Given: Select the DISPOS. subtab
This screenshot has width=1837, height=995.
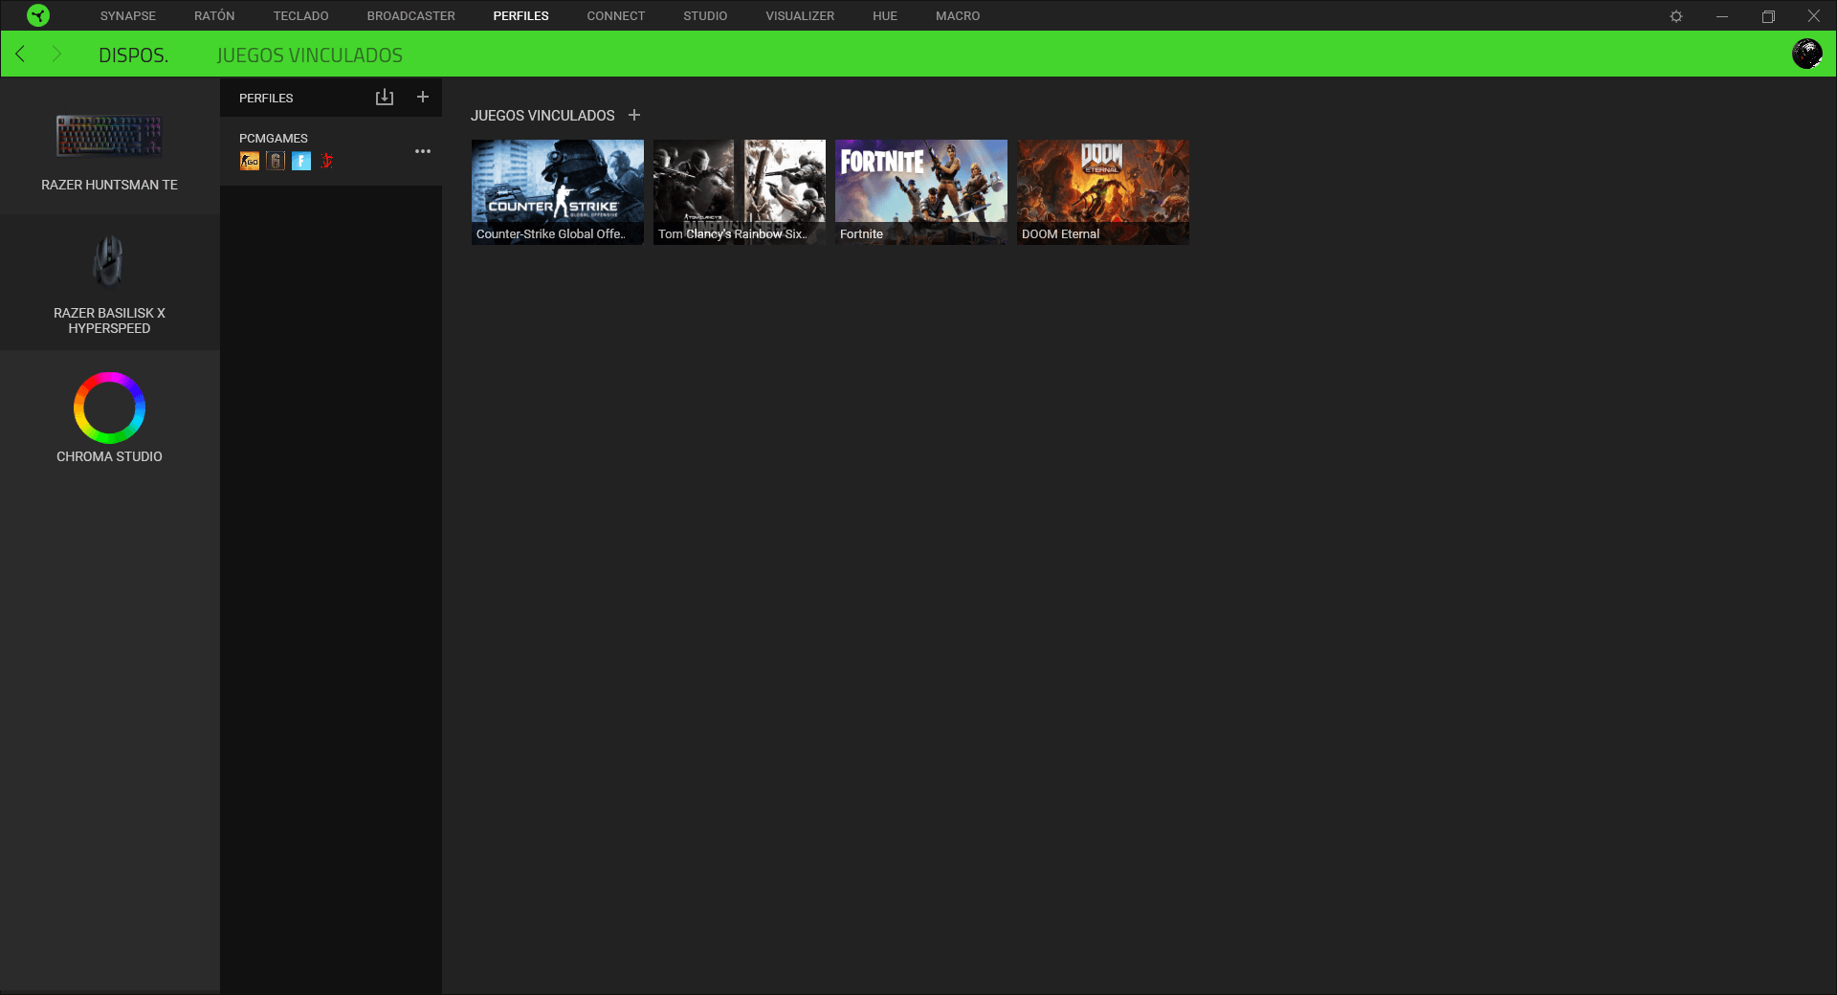Looking at the screenshot, I should (x=134, y=55).
